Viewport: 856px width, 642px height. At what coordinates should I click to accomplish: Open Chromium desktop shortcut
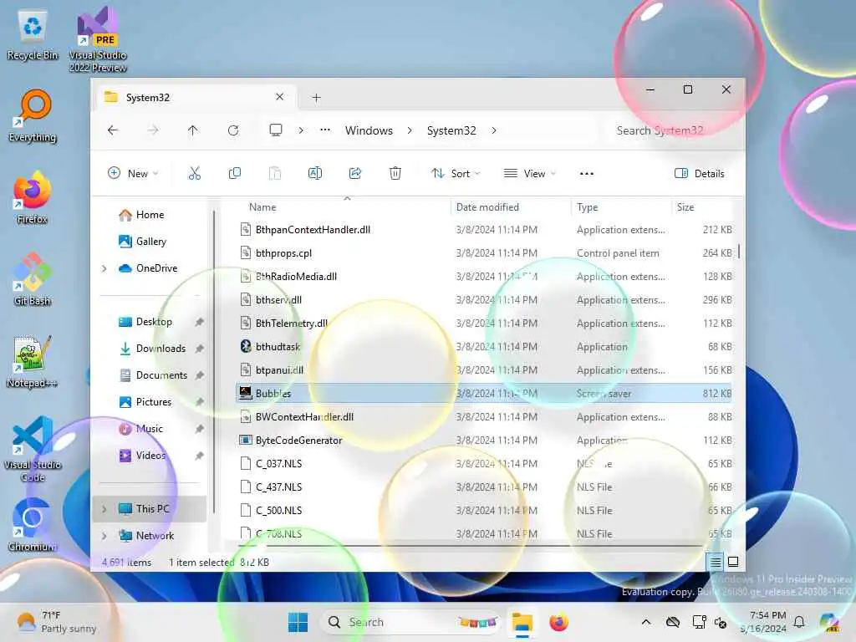coord(33,525)
